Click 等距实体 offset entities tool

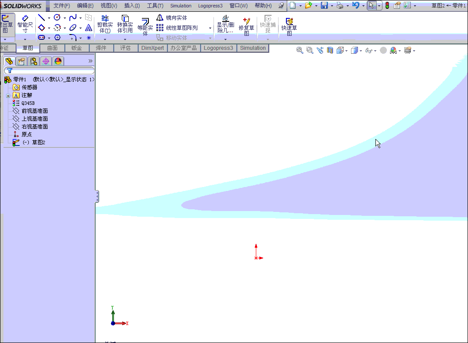tap(145, 26)
